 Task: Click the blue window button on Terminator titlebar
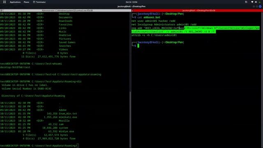pos(260,7)
